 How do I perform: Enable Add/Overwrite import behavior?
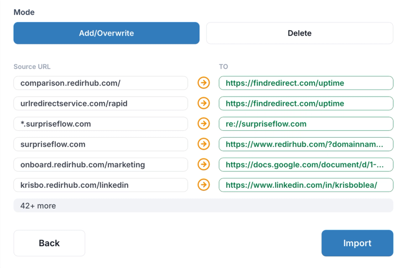(106, 33)
